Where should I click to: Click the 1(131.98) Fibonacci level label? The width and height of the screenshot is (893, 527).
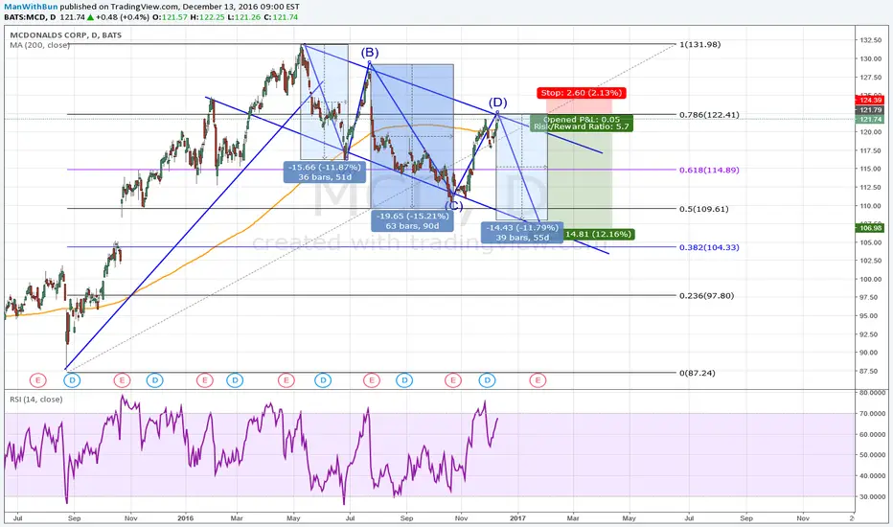click(700, 44)
